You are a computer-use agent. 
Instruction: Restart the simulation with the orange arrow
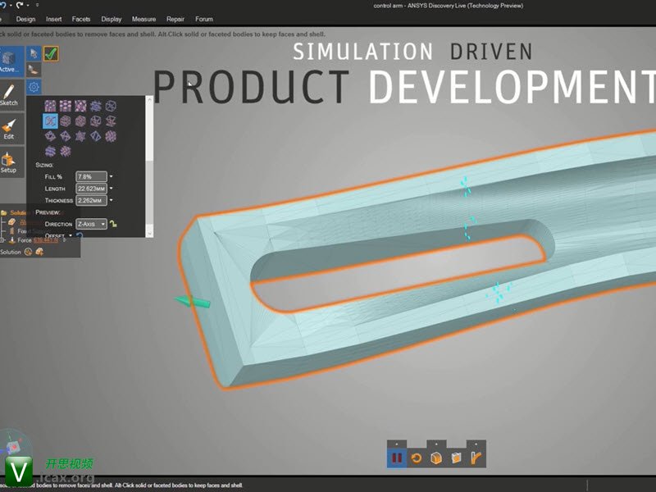(x=417, y=458)
